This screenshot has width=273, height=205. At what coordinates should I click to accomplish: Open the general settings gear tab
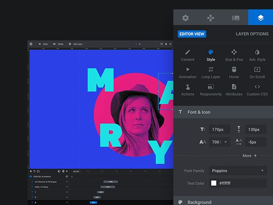[185, 18]
